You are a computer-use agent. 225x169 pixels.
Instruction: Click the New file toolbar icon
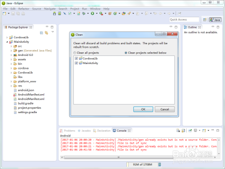click(4, 14)
